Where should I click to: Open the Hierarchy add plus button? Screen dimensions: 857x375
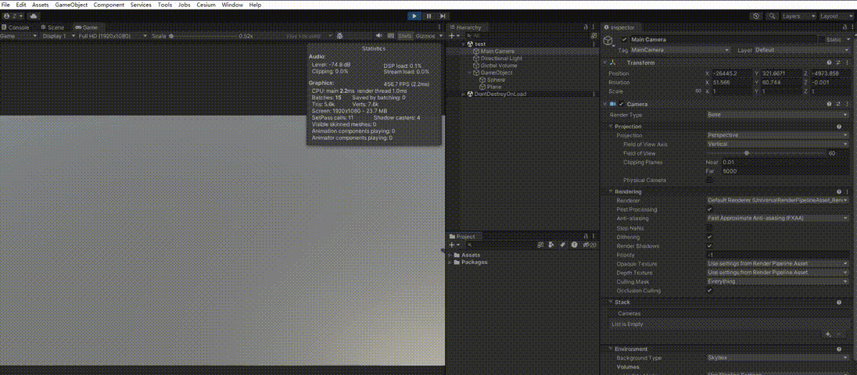pos(453,35)
